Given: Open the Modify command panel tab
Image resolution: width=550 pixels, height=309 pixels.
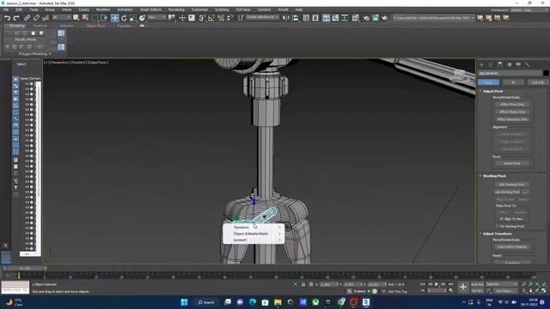Looking at the screenshot, I should click(x=491, y=65).
